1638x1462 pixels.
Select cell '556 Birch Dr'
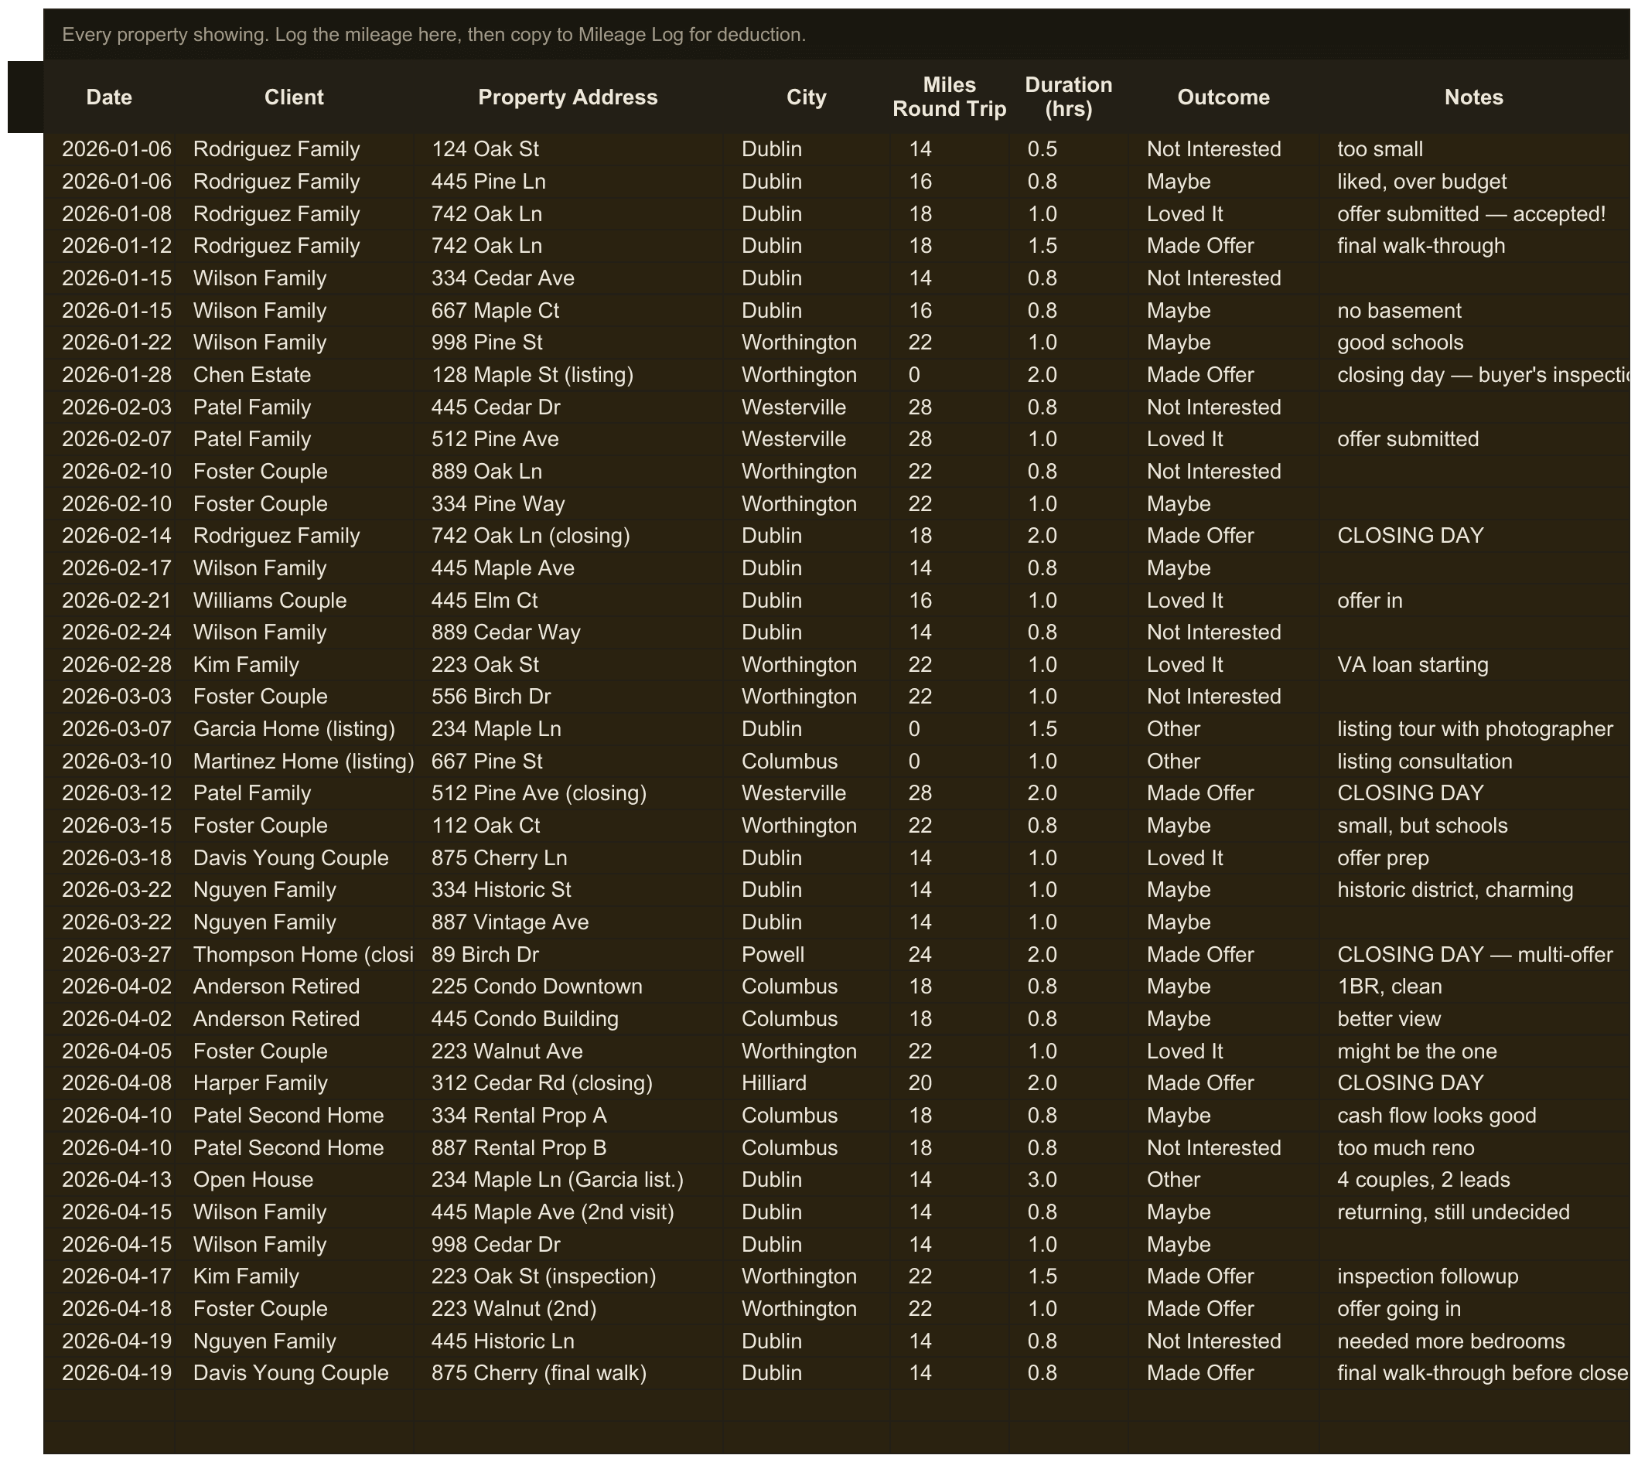coord(568,697)
